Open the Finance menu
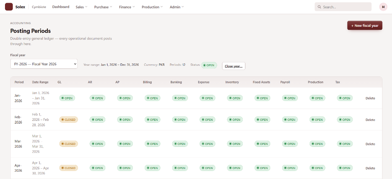392x179 pixels. point(127,7)
